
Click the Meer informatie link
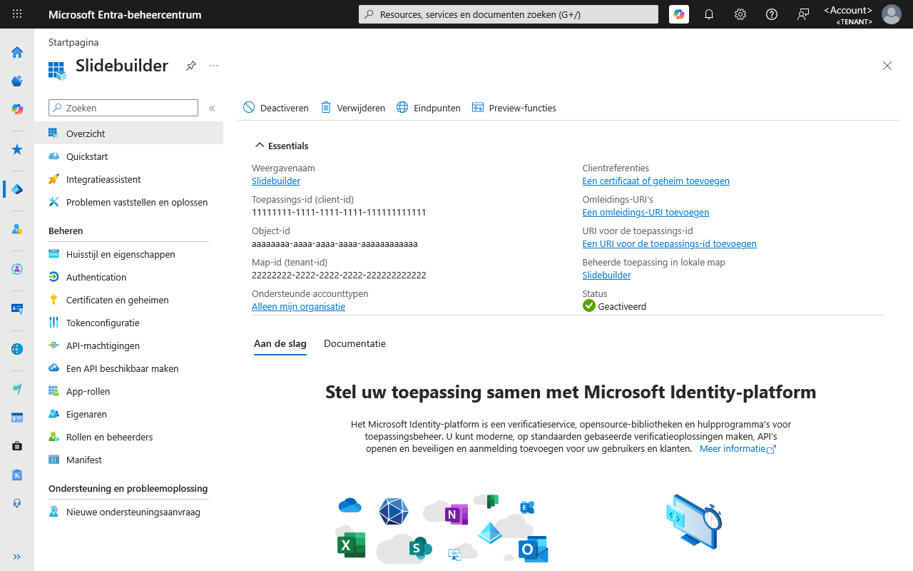click(738, 449)
